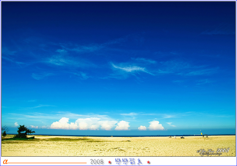This screenshot has width=237, height=166.
Task: Click the Chinese title '戀戀菊島'
Action: point(129,161)
